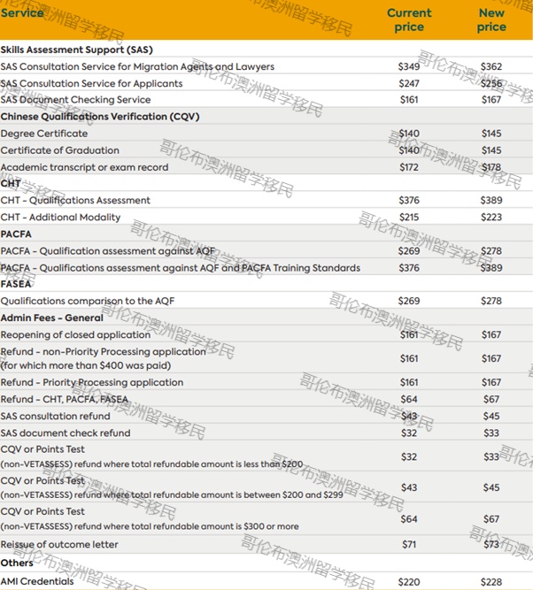533x590 pixels.
Task: Click $45 in SAS consultation refund row
Action: pyautogui.click(x=491, y=416)
